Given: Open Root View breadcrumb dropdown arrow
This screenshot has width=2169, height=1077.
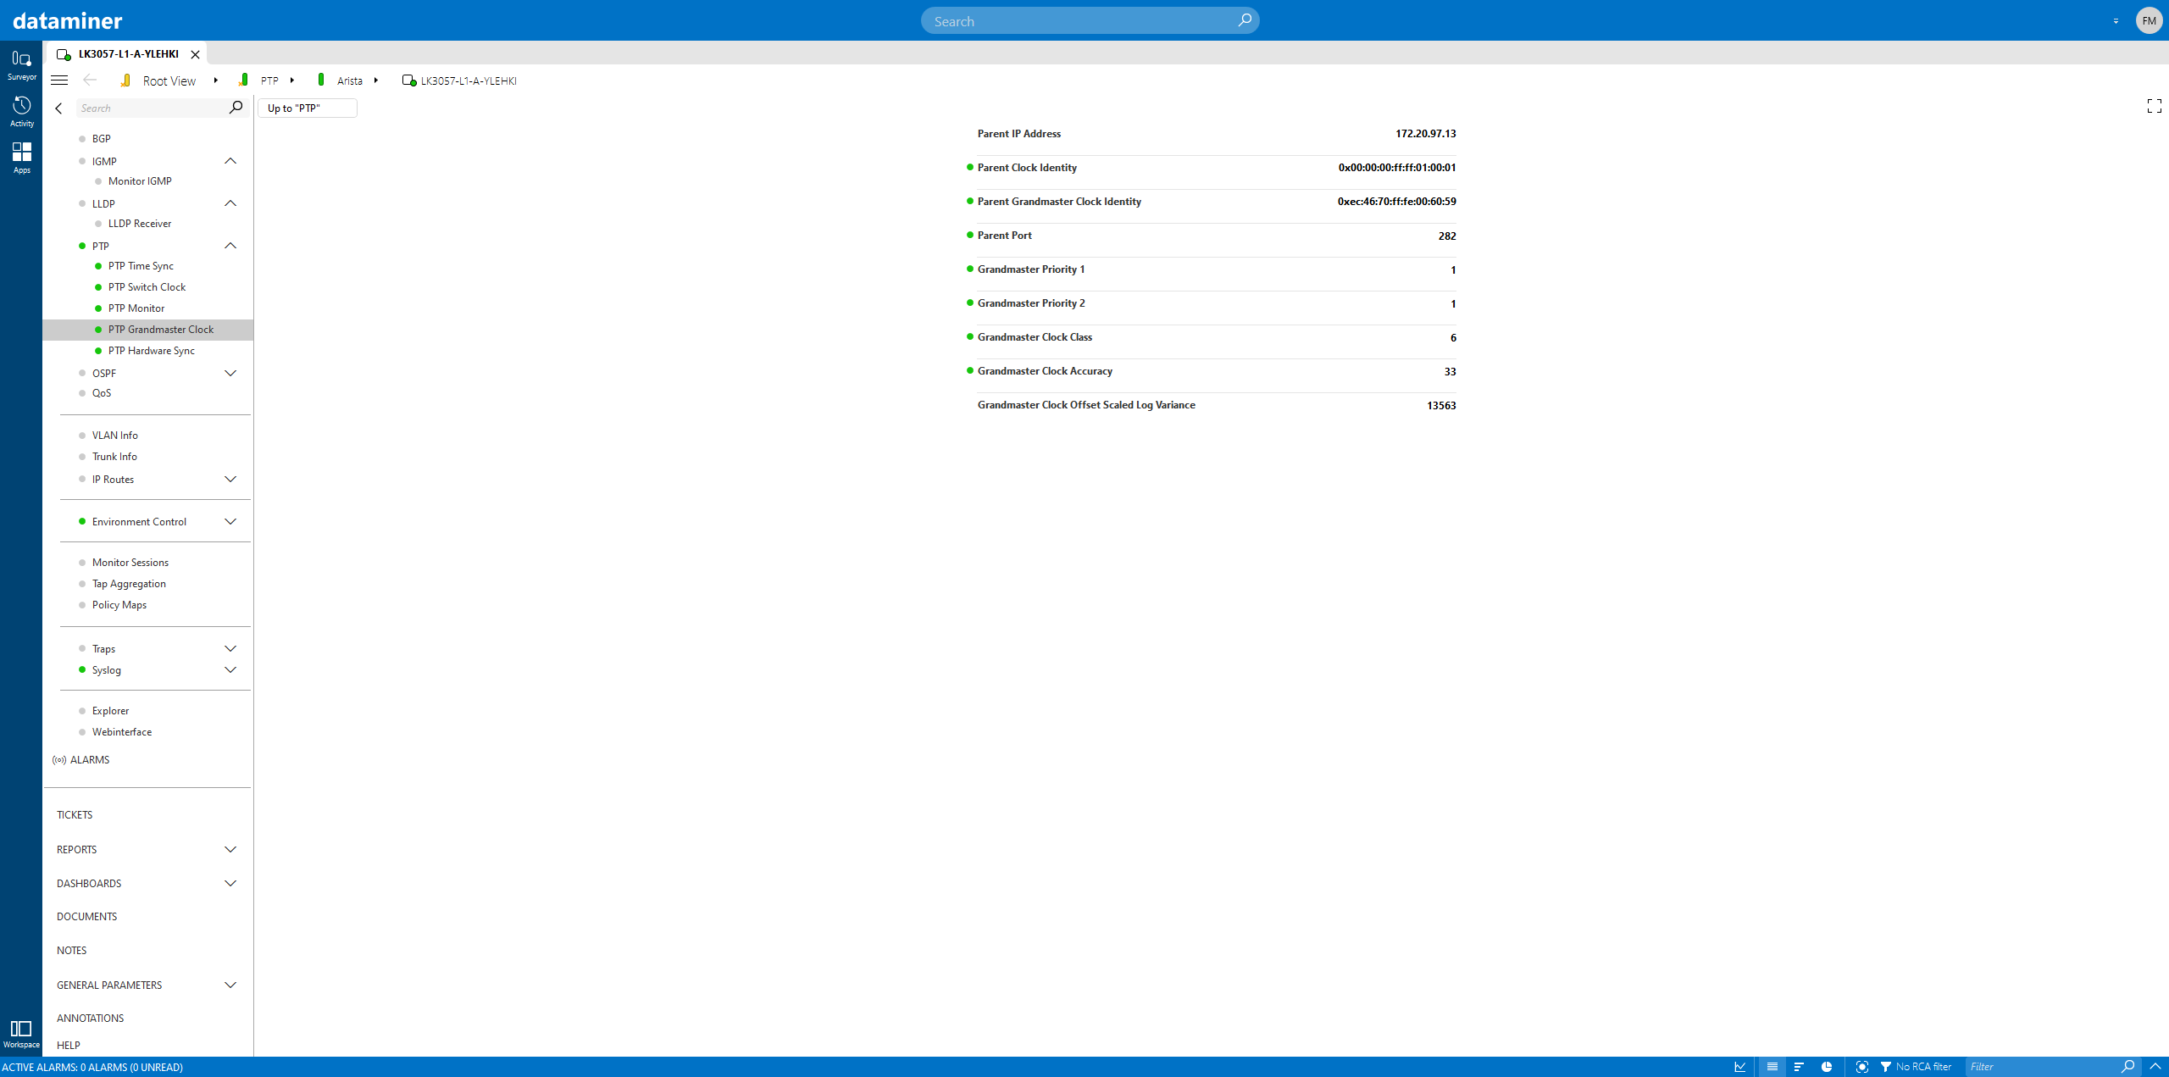Looking at the screenshot, I should (x=216, y=80).
